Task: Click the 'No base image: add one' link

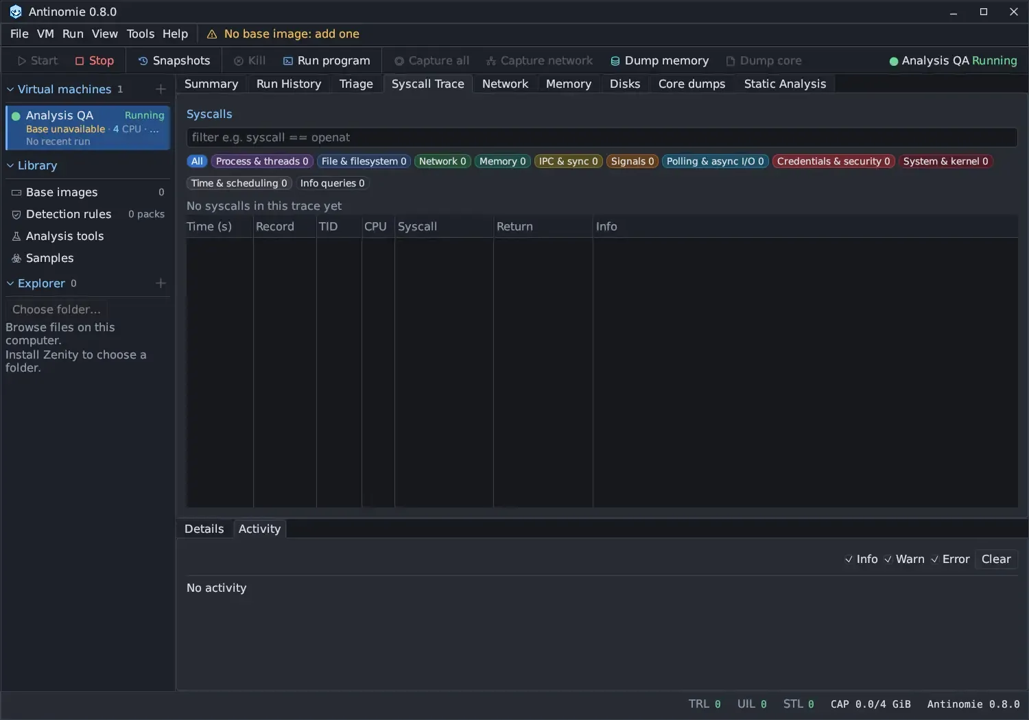Action: [x=292, y=34]
